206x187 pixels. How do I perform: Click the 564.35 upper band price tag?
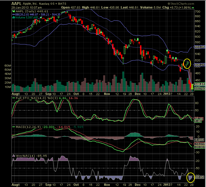(x=200, y=47)
